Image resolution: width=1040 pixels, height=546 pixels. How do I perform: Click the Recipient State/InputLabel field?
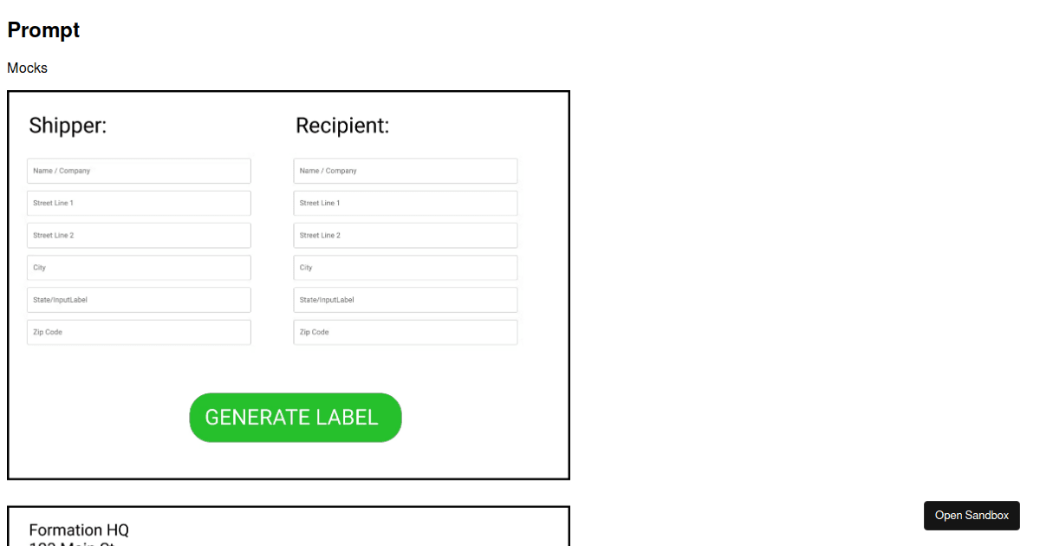405,299
